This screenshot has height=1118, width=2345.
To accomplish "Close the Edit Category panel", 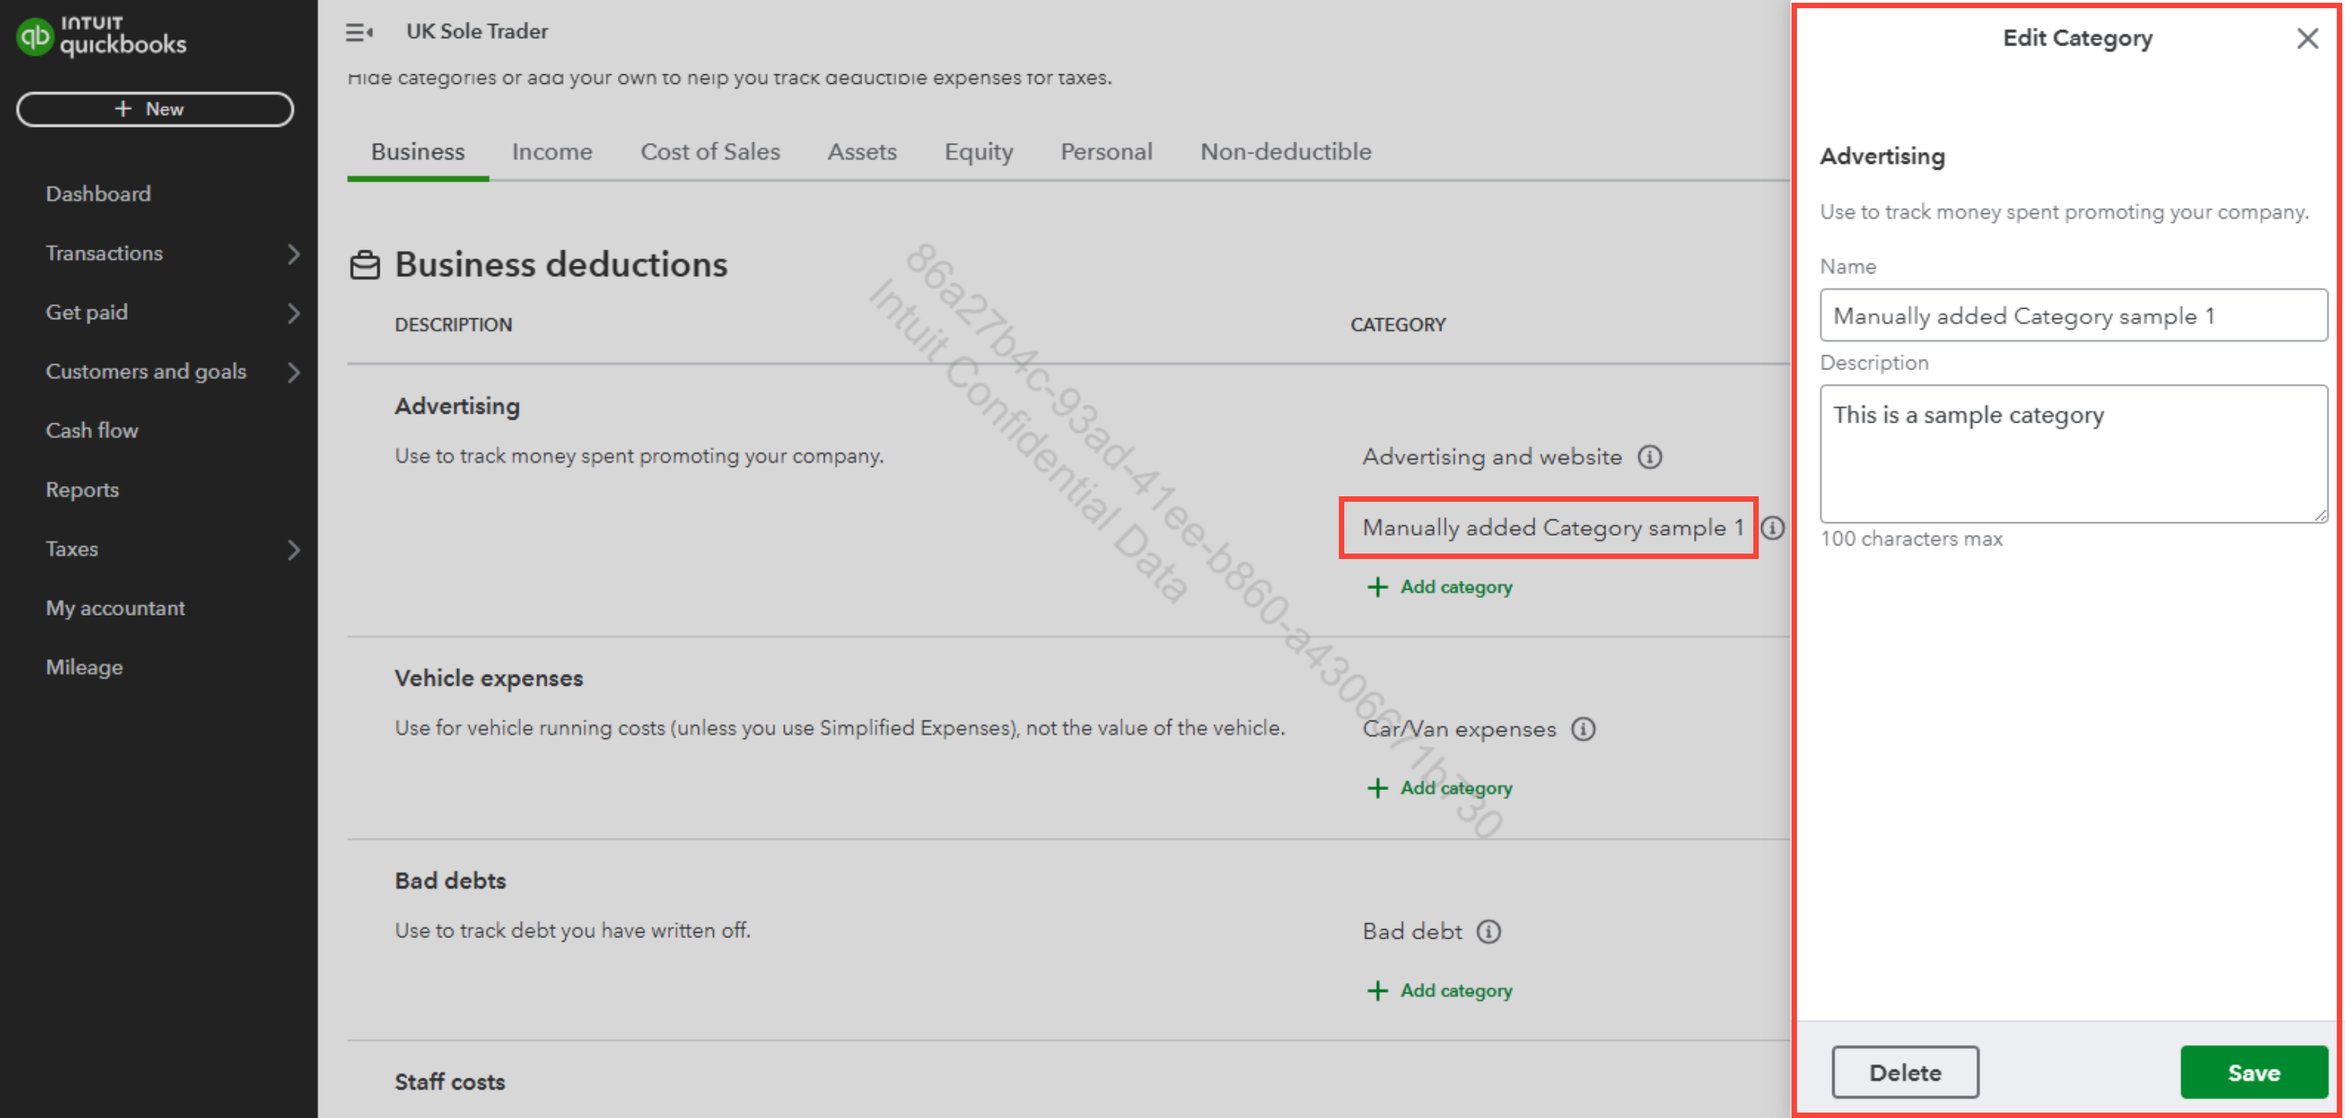I will pos(2307,38).
